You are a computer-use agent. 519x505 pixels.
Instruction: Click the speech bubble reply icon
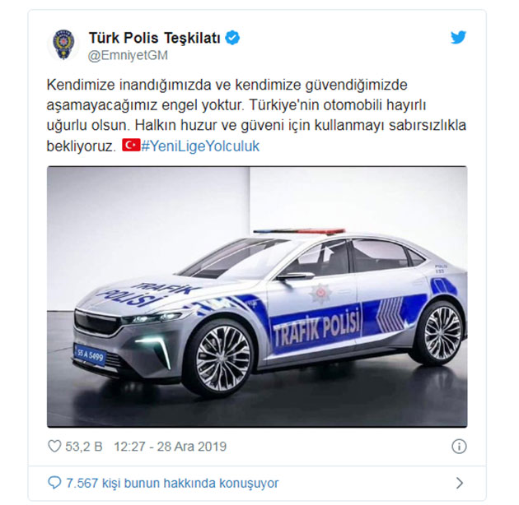coord(54,483)
